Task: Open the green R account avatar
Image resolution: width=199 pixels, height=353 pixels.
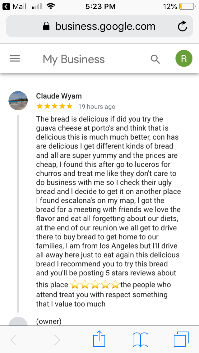Action: click(184, 59)
